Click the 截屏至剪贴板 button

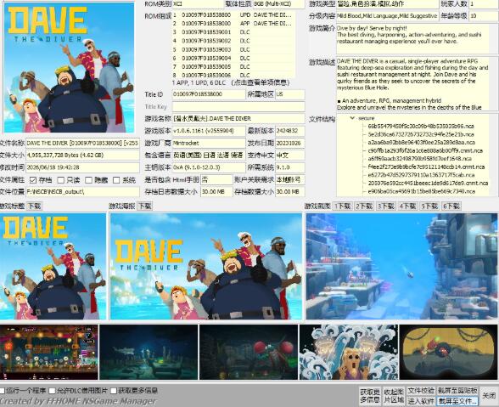coord(457,390)
